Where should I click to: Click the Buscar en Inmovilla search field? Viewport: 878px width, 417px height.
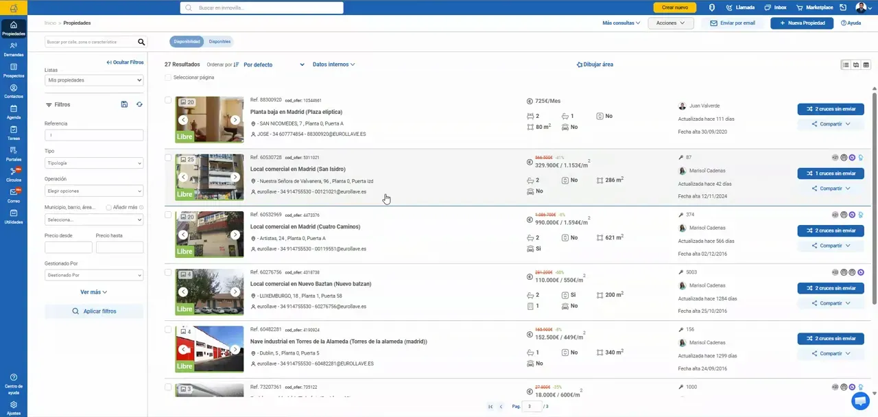[262, 8]
